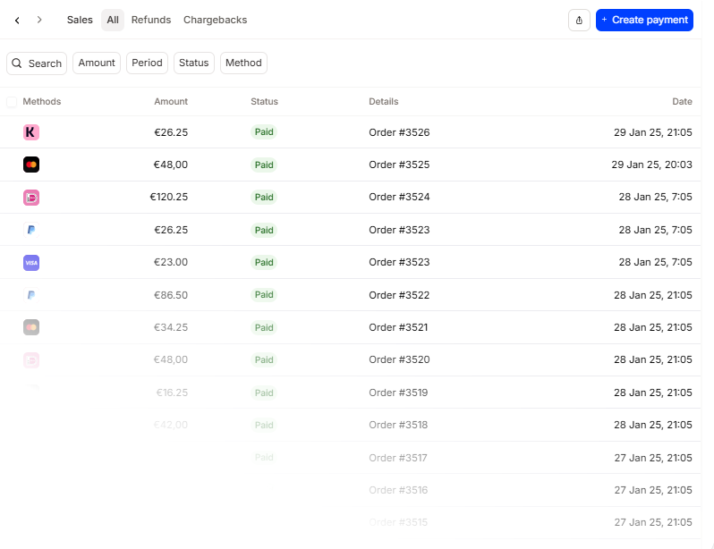Select the All tab
The width and height of the screenshot is (714, 549).
(x=113, y=20)
